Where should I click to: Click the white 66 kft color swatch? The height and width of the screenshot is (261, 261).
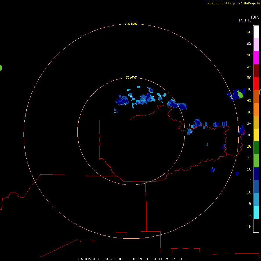pyautogui.click(x=256, y=32)
